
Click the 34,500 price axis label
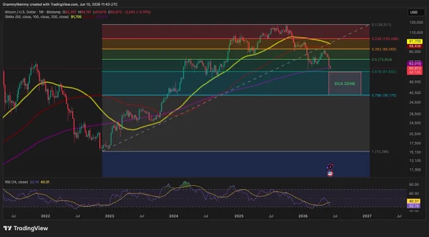click(x=416, y=103)
